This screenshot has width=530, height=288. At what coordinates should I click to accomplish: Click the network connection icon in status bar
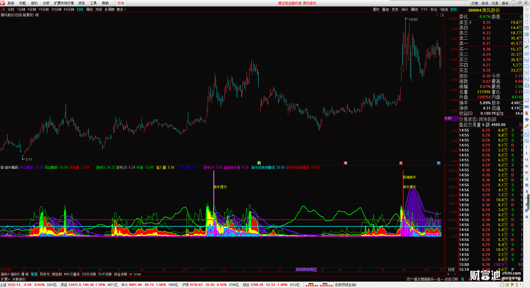click(512, 285)
